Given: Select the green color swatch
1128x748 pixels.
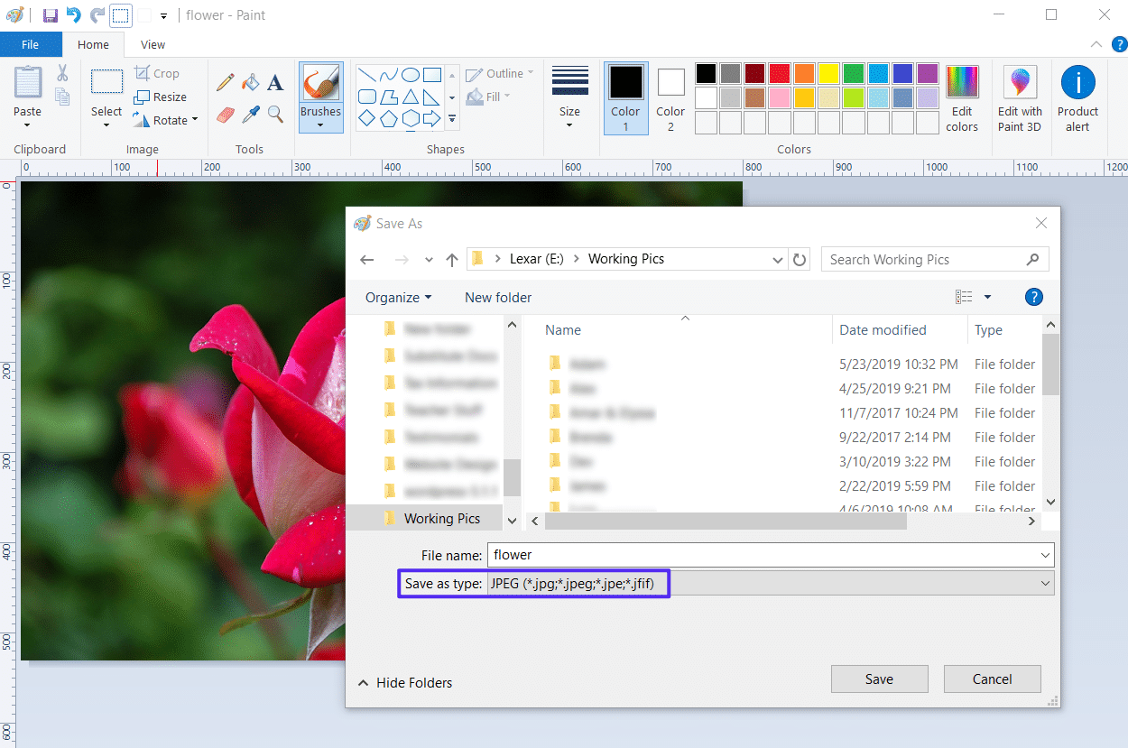Looking at the screenshot, I should pos(855,72).
